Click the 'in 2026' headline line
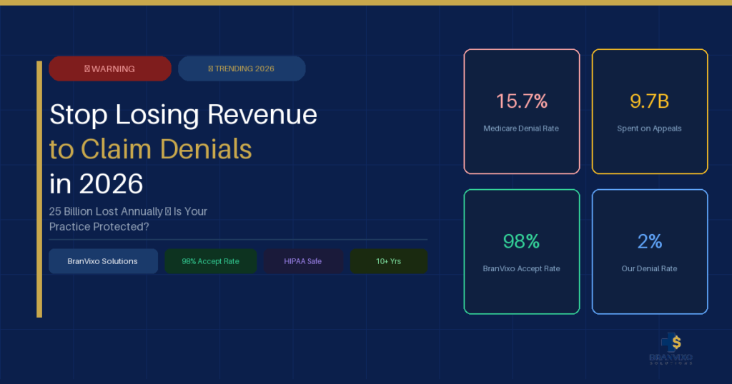This screenshot has width=732, height=384. pos(97,183)
